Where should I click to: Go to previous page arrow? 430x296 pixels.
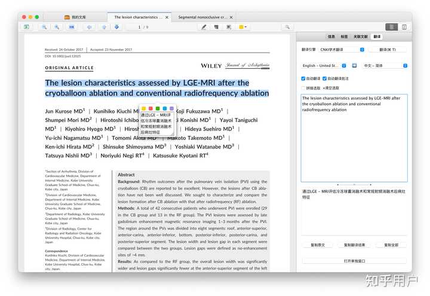click(x=89, y=27)
